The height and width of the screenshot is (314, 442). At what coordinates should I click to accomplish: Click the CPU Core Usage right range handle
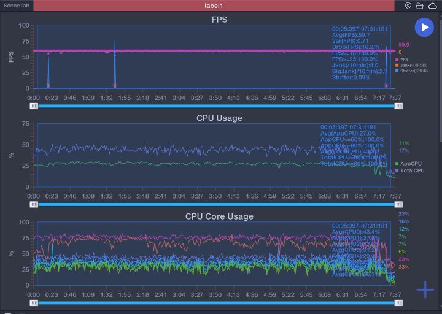(x=398, y=302)
